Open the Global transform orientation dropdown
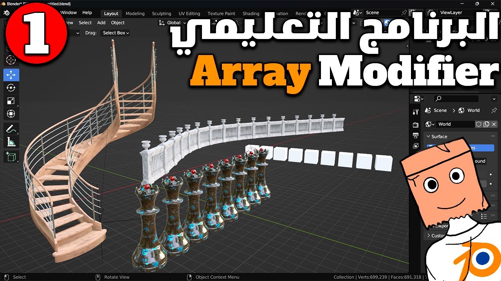Image resolution: width=501 pixels, height=281 pixels. coord(173,23)
